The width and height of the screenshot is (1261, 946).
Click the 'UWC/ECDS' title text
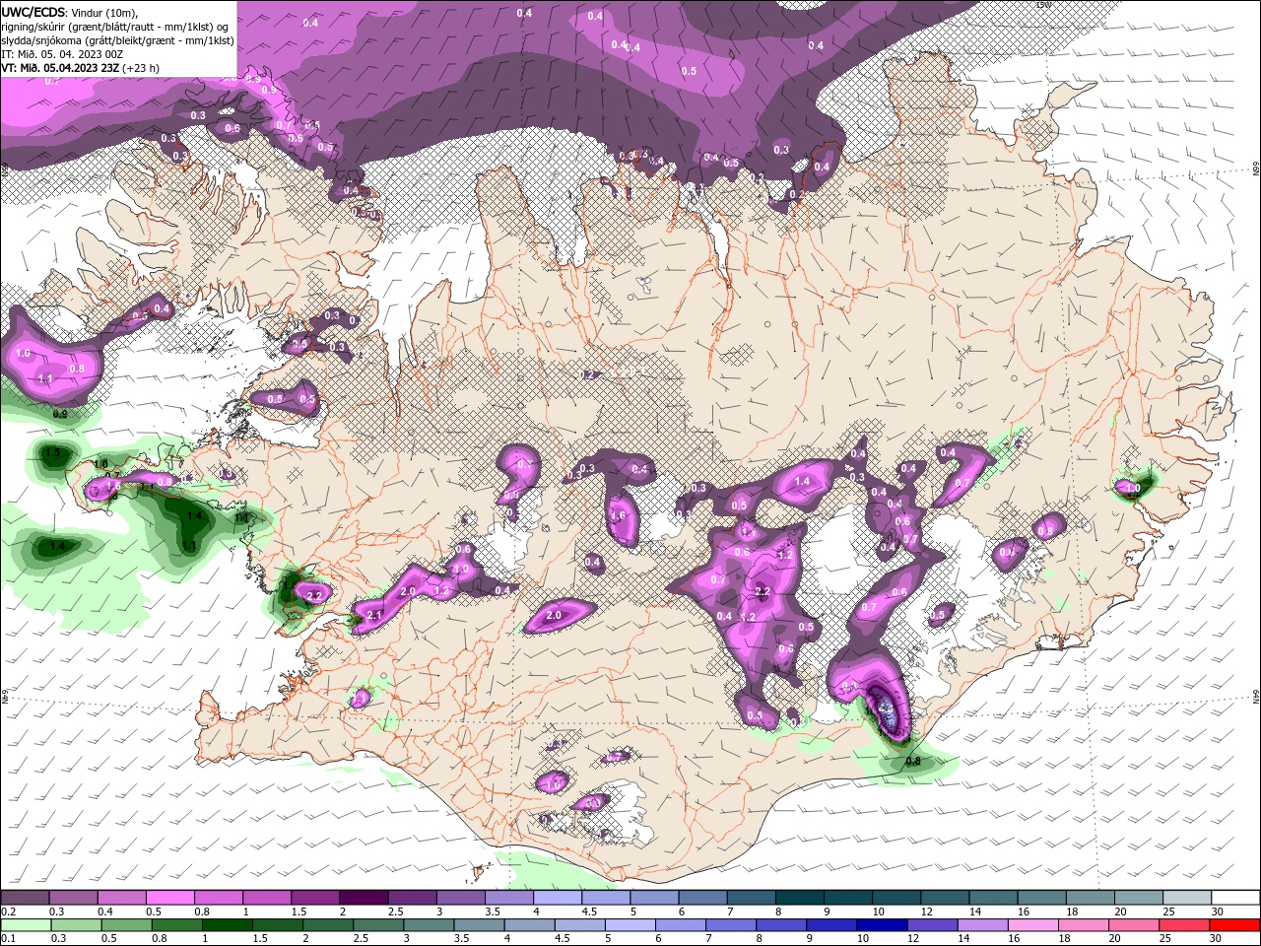point(33,12)
